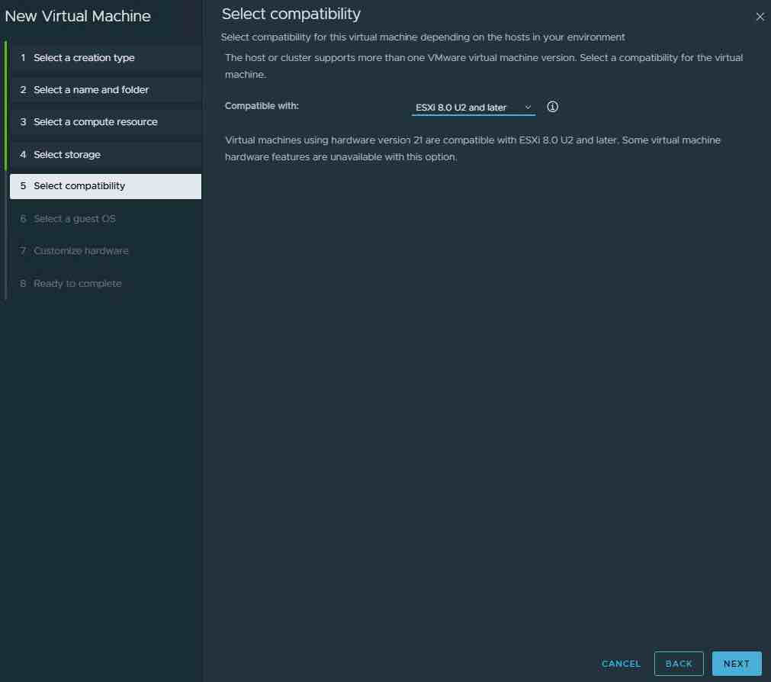Screen dimensions: 771x682
Task: Select step 5 Select compatibility
Action: coord(79,186)
